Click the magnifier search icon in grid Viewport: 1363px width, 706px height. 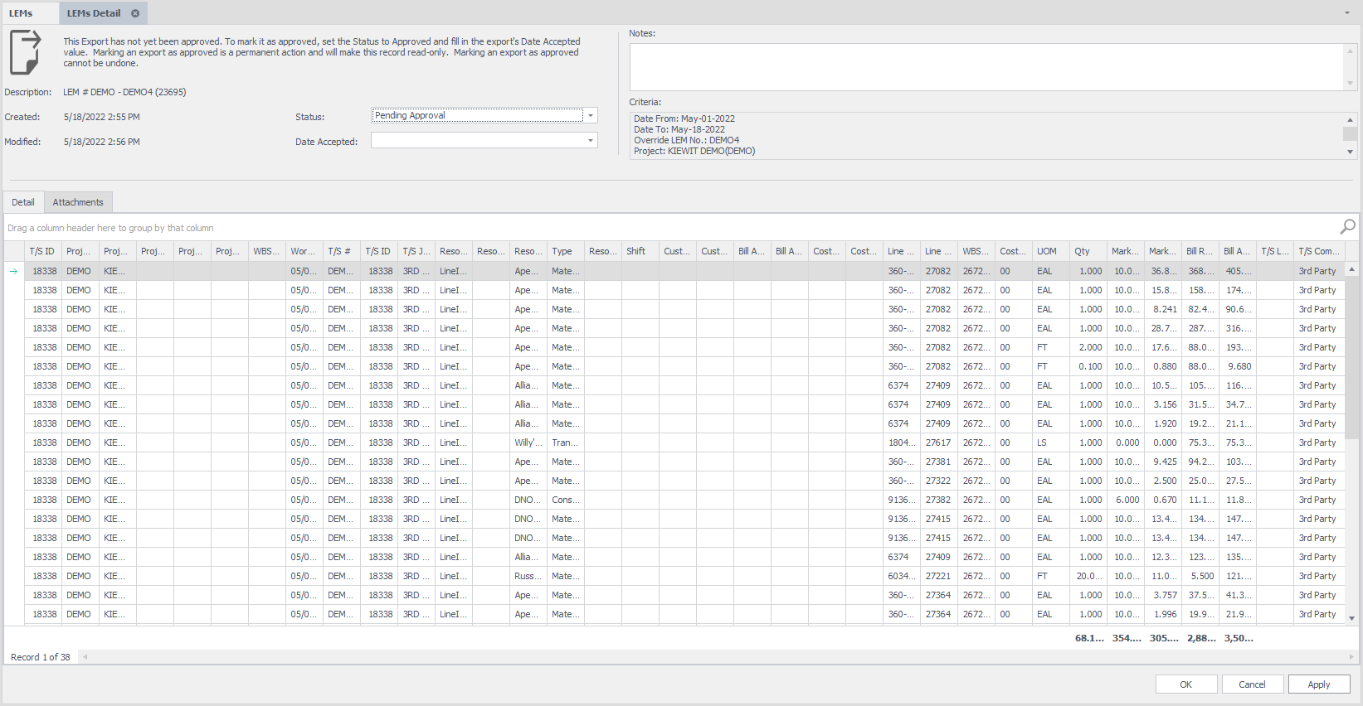(x=1347, y=226)
